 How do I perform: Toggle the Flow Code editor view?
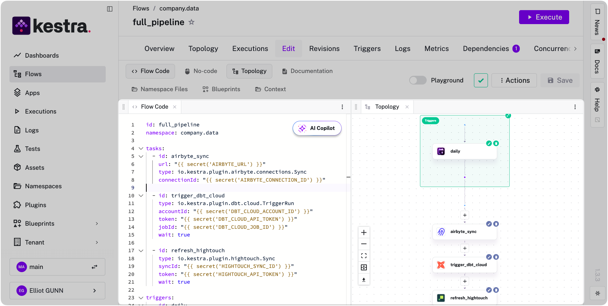coord(151,71)
